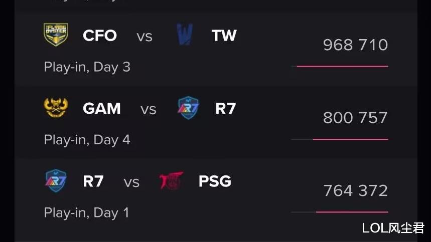Open the R7 team name in Day 4 match
The height and width of the screenshot is (242, 431).
pos(226,108)
